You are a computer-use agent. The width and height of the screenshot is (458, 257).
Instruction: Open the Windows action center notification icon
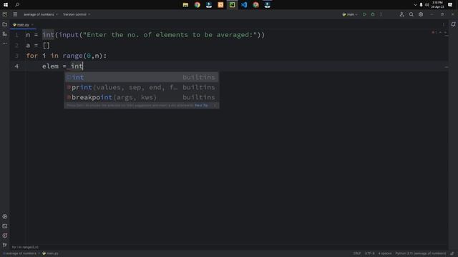450,5
